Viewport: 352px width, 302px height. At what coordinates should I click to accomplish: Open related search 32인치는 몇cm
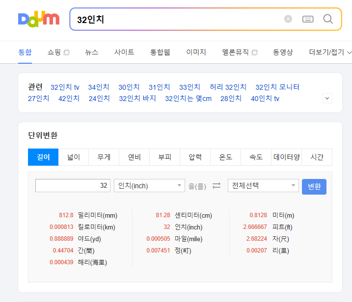(189, 99)
